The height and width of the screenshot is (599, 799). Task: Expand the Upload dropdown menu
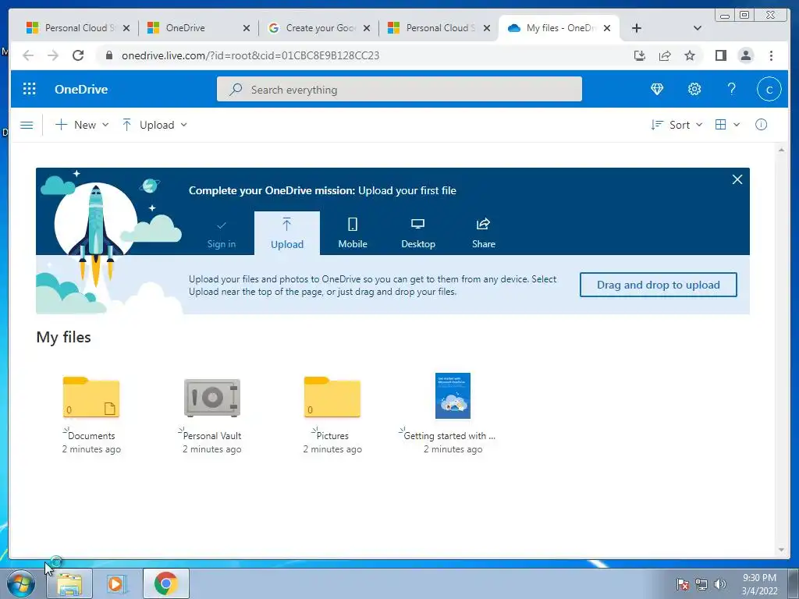pos(155,125)
